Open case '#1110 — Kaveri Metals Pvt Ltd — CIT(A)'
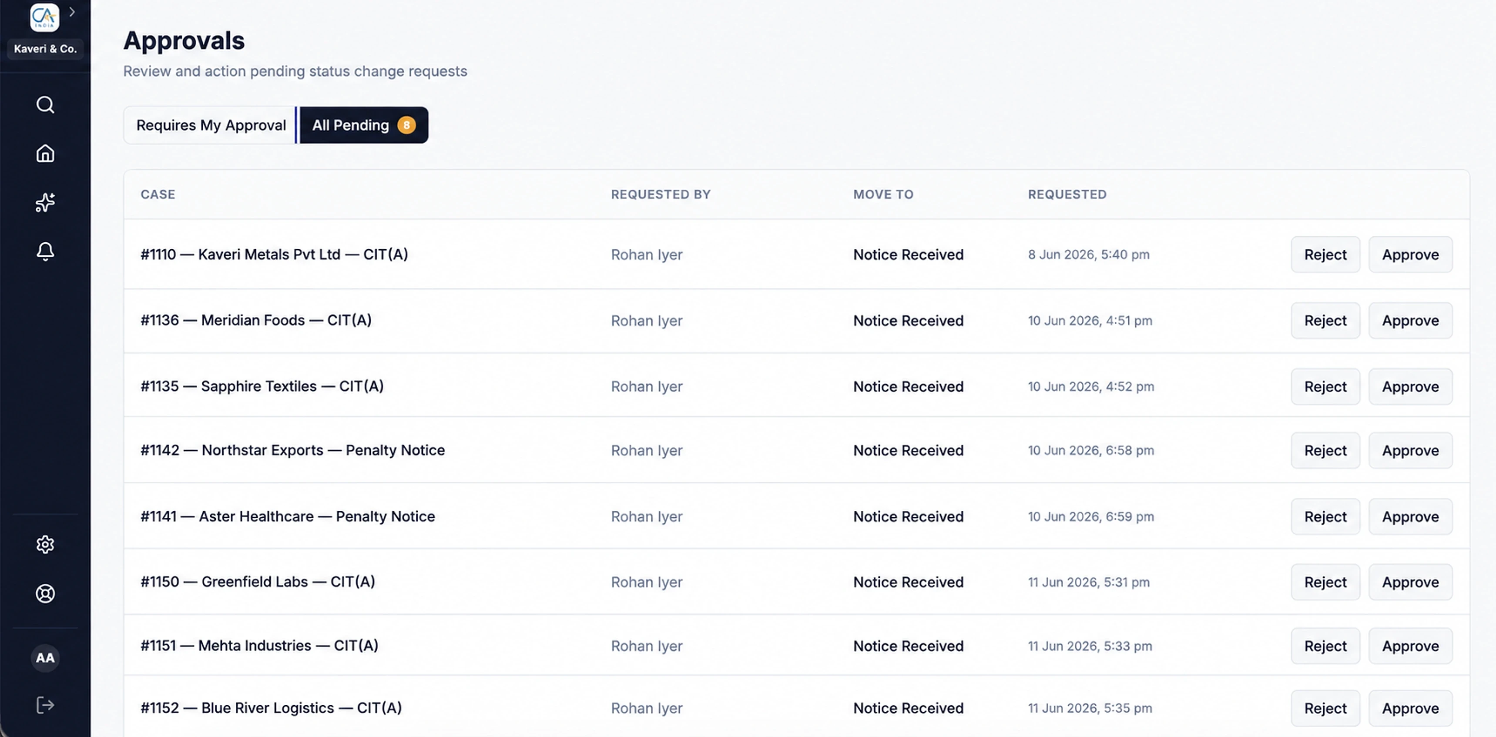The image size is (1496, 737). click(274, 255)
